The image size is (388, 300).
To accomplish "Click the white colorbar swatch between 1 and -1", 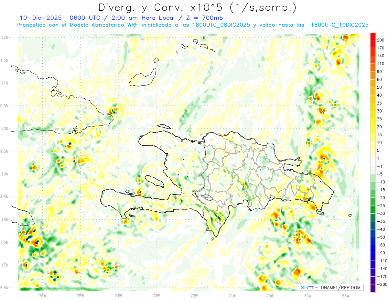I will coord(373,162).
